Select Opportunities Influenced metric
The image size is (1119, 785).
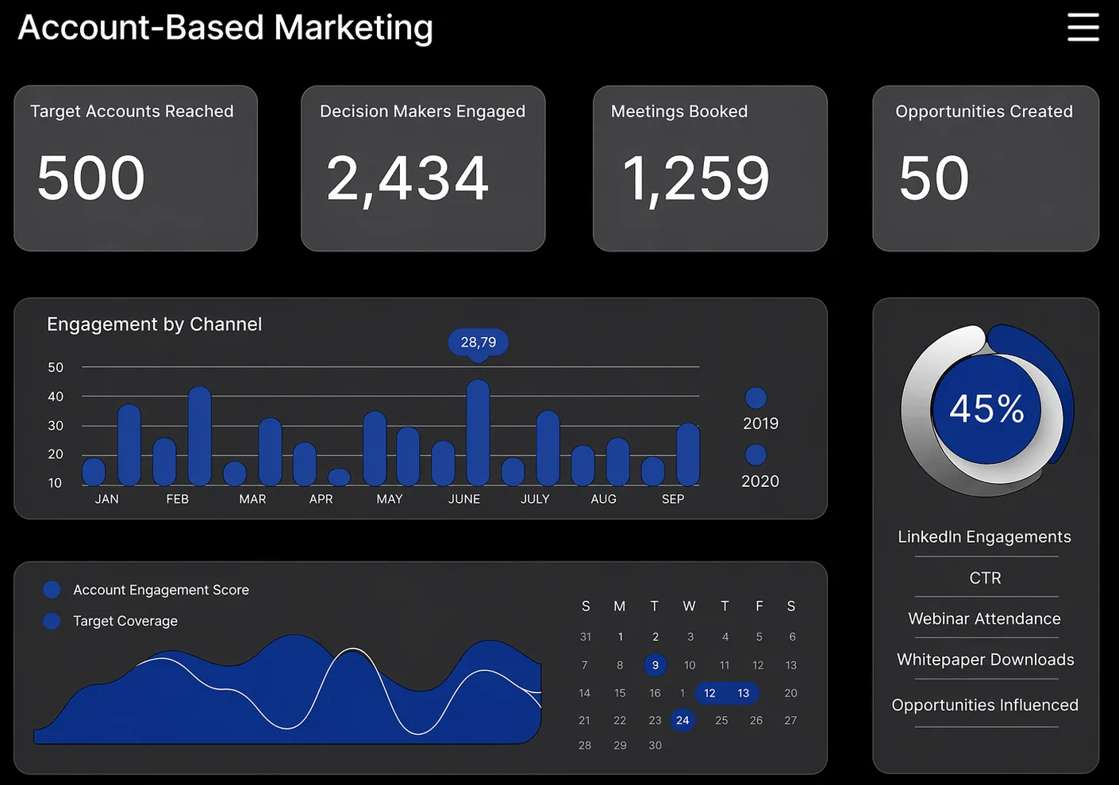coord(985,705)
